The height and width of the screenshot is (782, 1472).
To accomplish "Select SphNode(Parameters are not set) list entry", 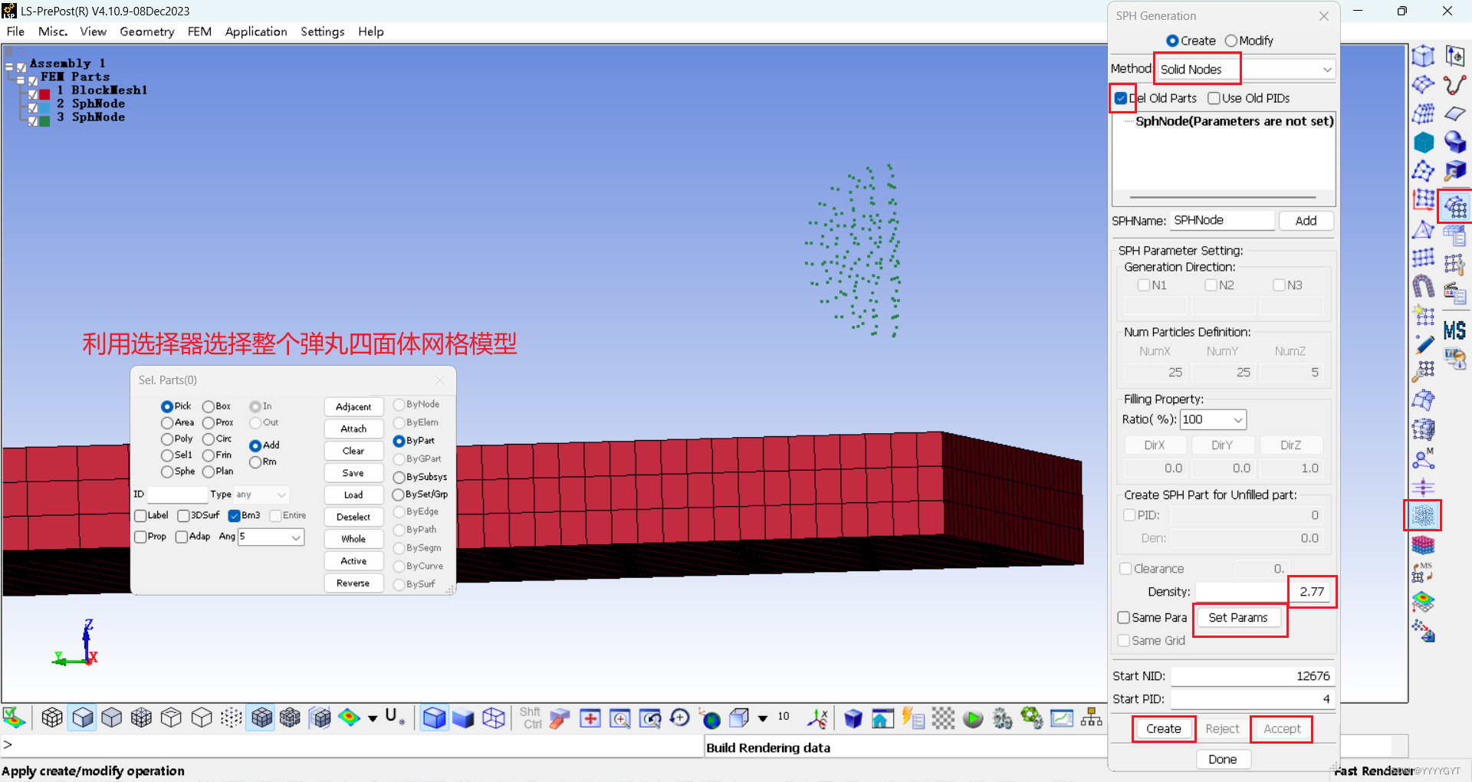I will pyautogui.click(x=1234, y=121).
